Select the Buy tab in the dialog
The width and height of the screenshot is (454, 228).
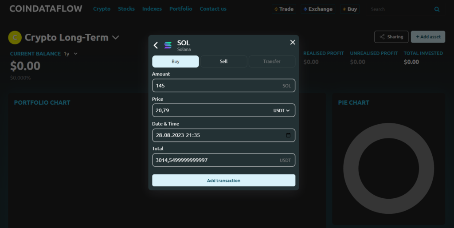(x=176, y=61)
